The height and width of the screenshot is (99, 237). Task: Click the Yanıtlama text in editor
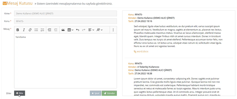click(21, 37)
